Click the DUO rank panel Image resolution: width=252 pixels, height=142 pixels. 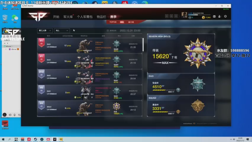pyautogui.click(x=181, y=84)
